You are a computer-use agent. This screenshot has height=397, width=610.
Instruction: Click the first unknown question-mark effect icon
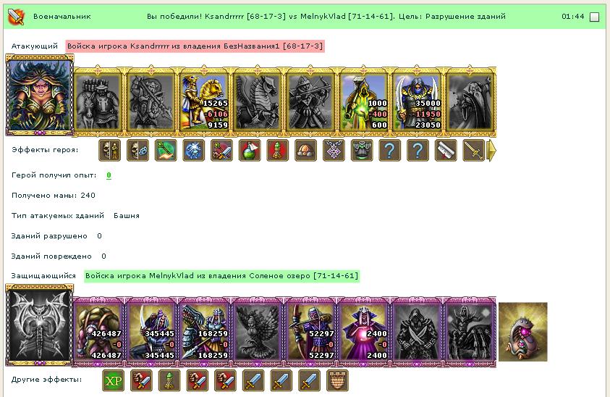click(389, 150)
